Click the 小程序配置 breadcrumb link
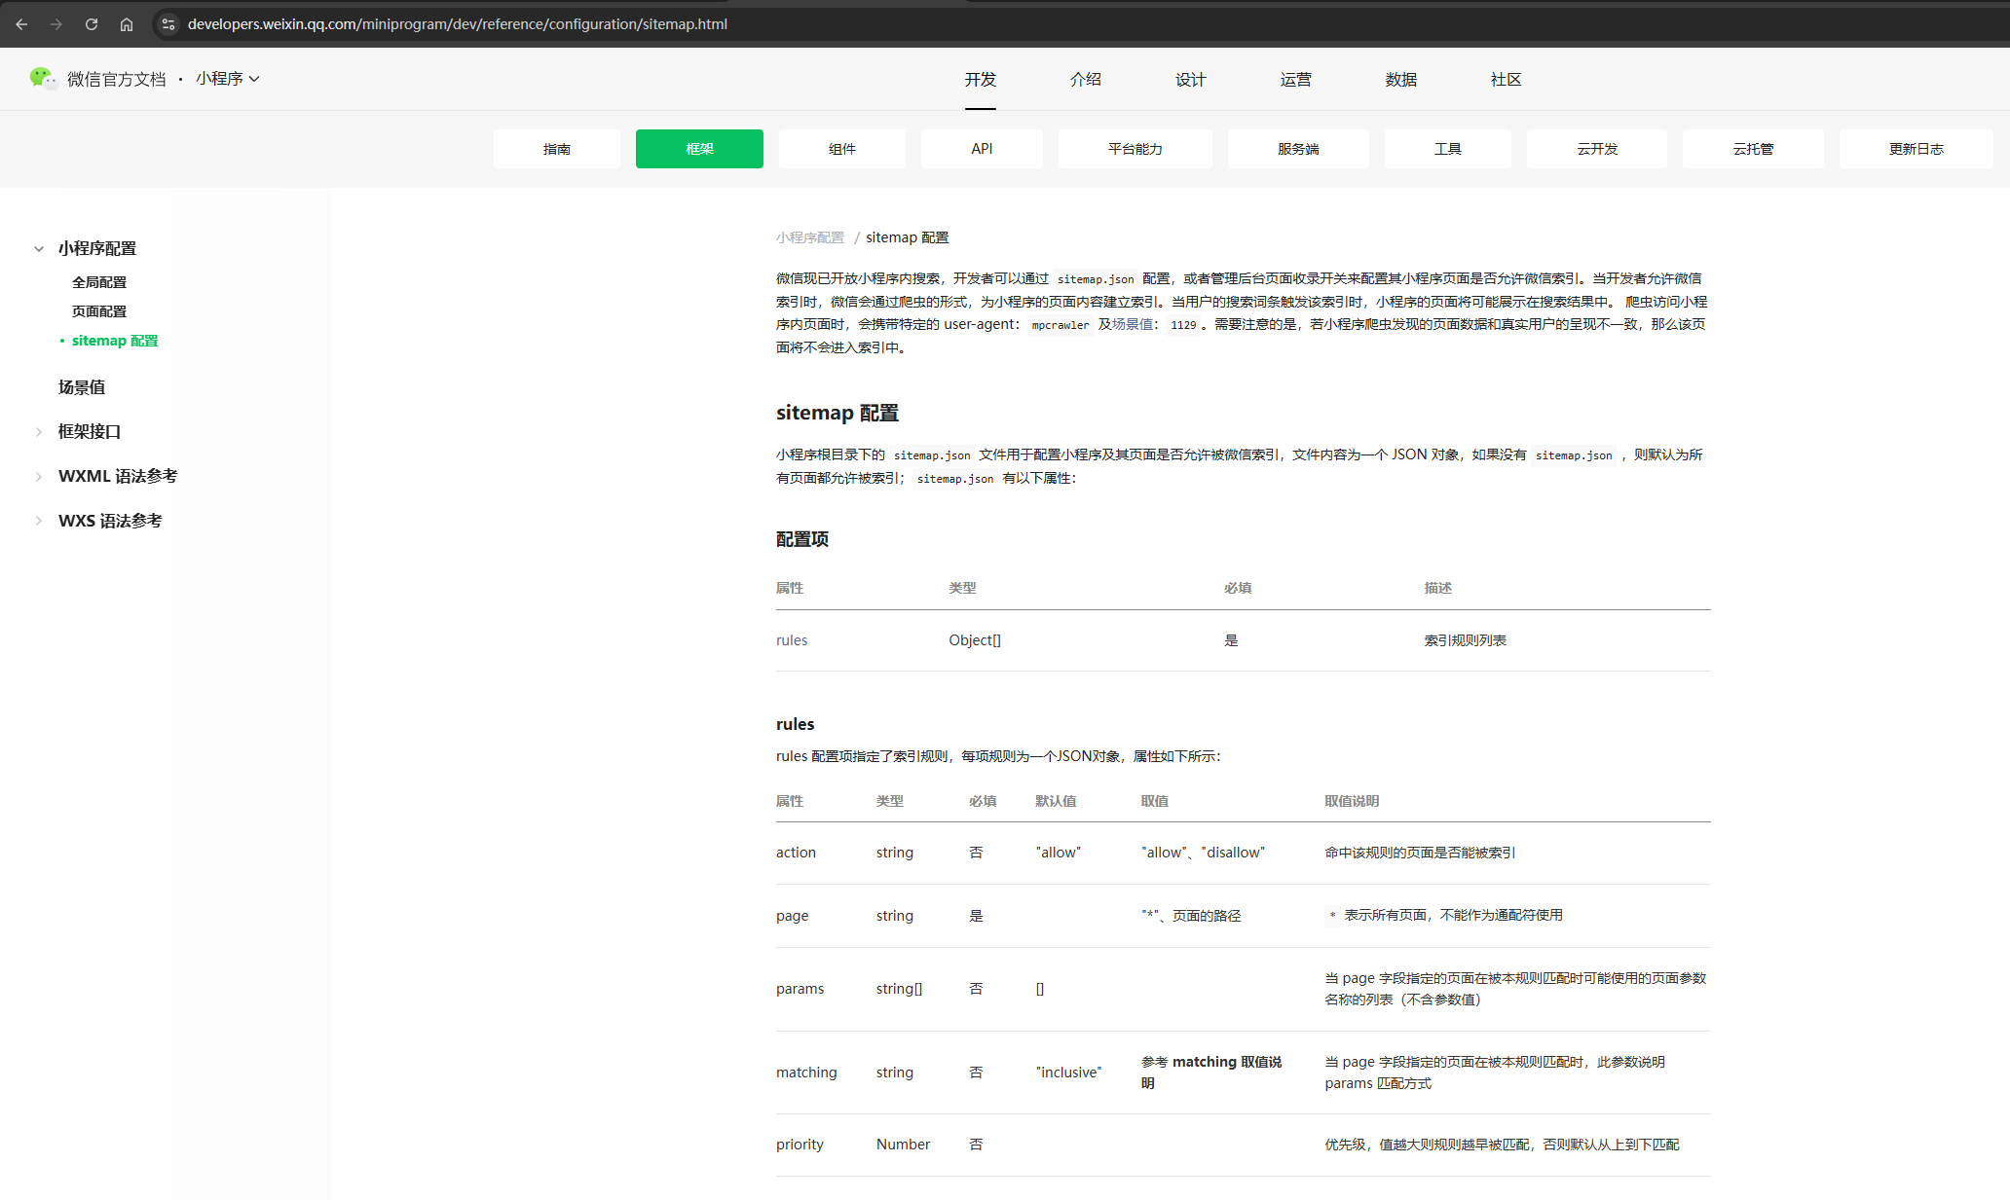The image size is (2010, 1200). click(810, 237)
